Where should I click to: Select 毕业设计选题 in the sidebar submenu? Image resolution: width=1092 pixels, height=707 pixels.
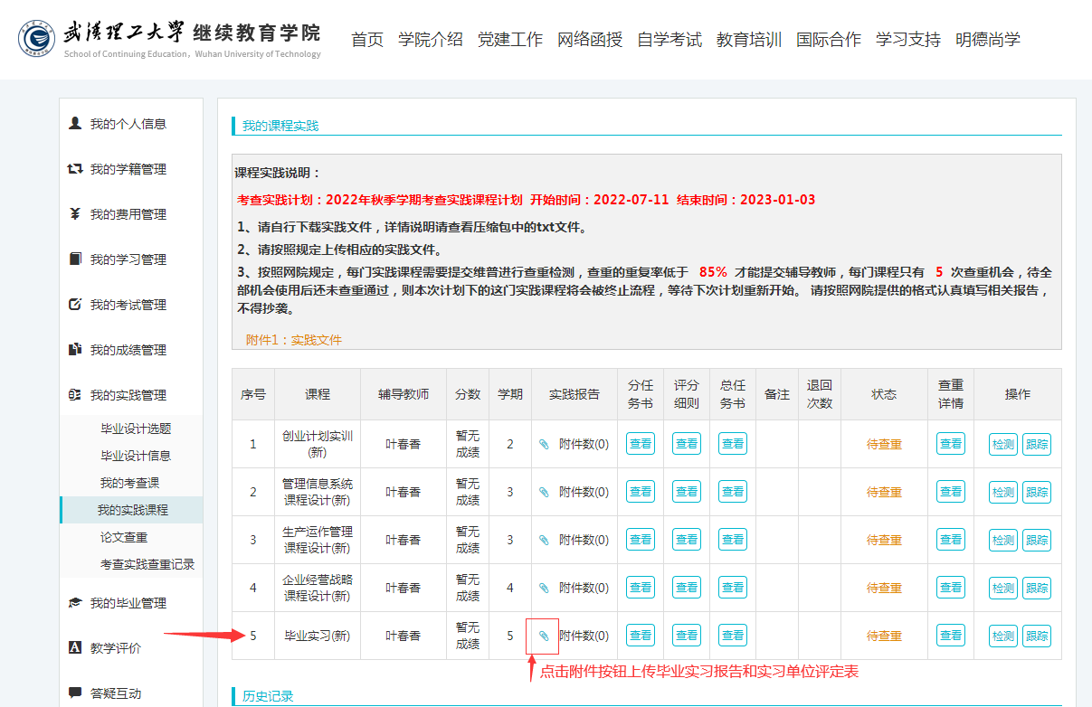(x=136, y=429)
